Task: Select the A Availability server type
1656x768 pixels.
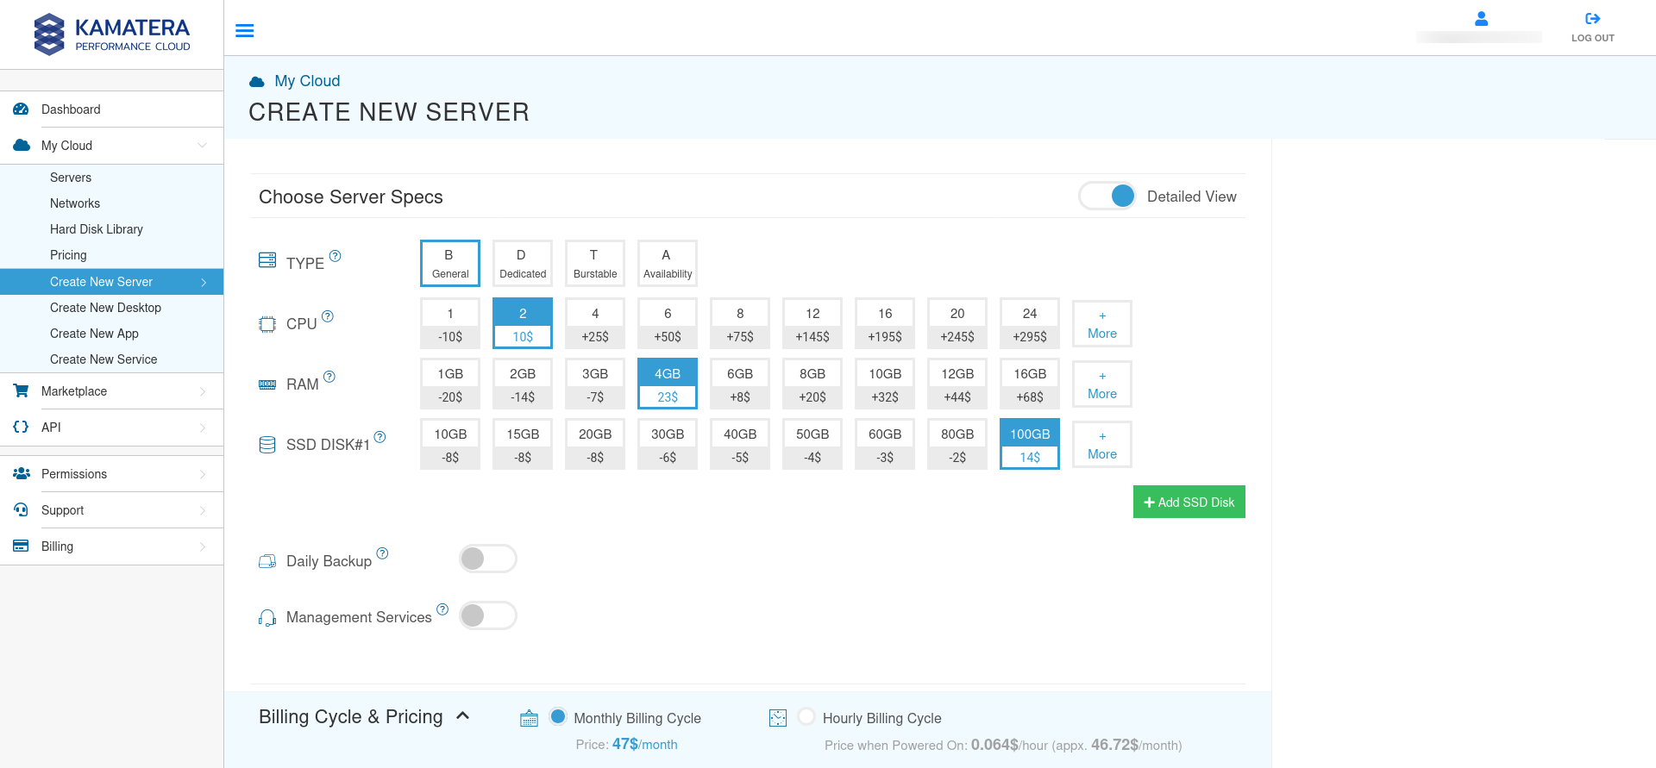Action: pos(668,263)
